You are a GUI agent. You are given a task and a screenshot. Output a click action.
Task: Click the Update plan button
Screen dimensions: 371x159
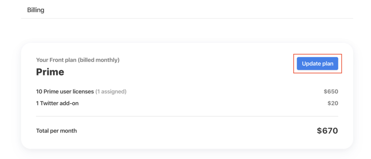tap(317, 63)
